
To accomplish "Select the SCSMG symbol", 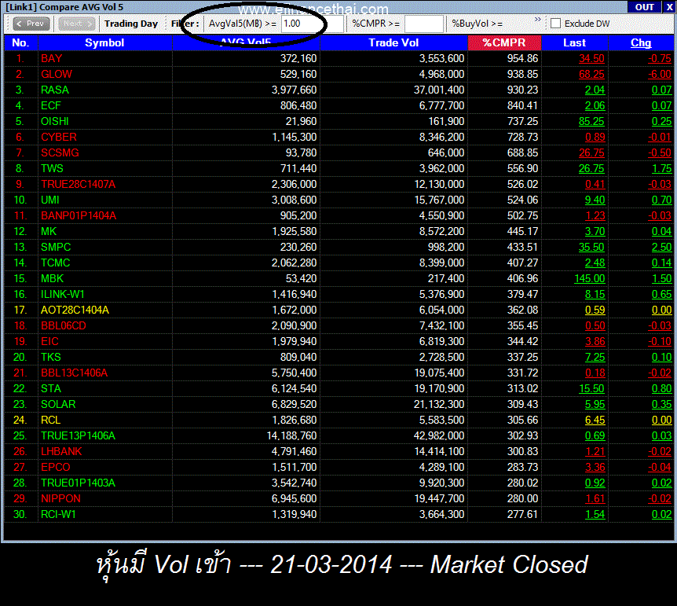I will (x=60, y=152).
